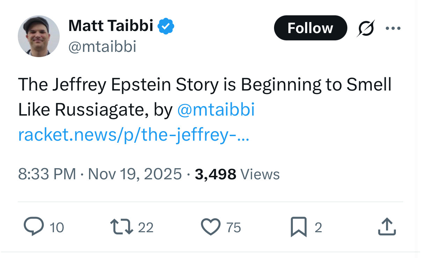Follow Matt Taibbi
The height and width of the screenshot is (258, 421).
point(310,28)
